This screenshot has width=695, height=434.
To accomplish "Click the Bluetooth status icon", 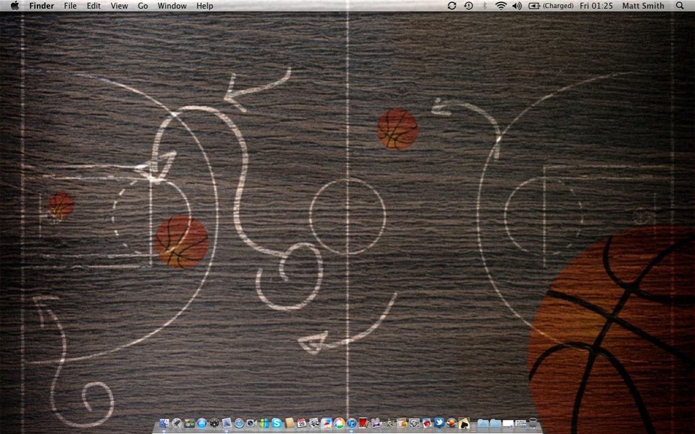I will 484,5.
